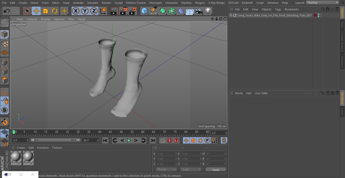This screenshot has height=178, width=345.
Task: Click the object's red layer color swatch
Action: click(315, 15)
